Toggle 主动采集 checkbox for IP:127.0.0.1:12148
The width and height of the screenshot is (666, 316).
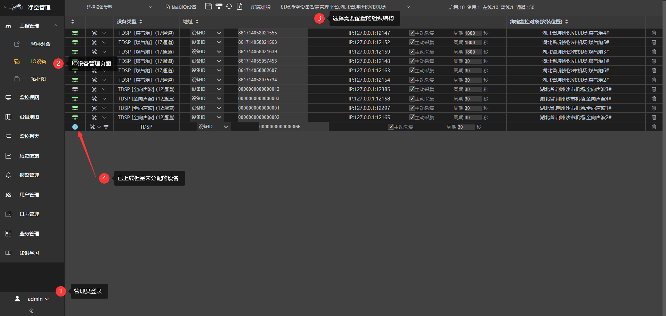(x=412, y=61)
